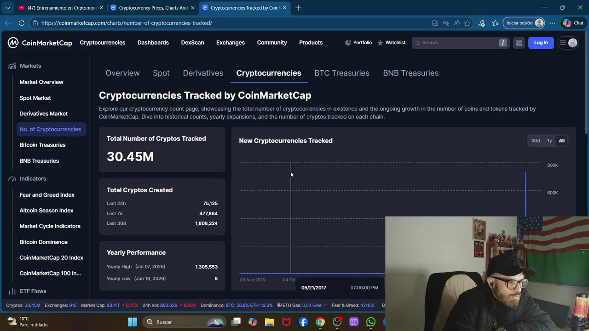
Task: Open Google Chrome from the taskbar
Action: tap(320, 322)
